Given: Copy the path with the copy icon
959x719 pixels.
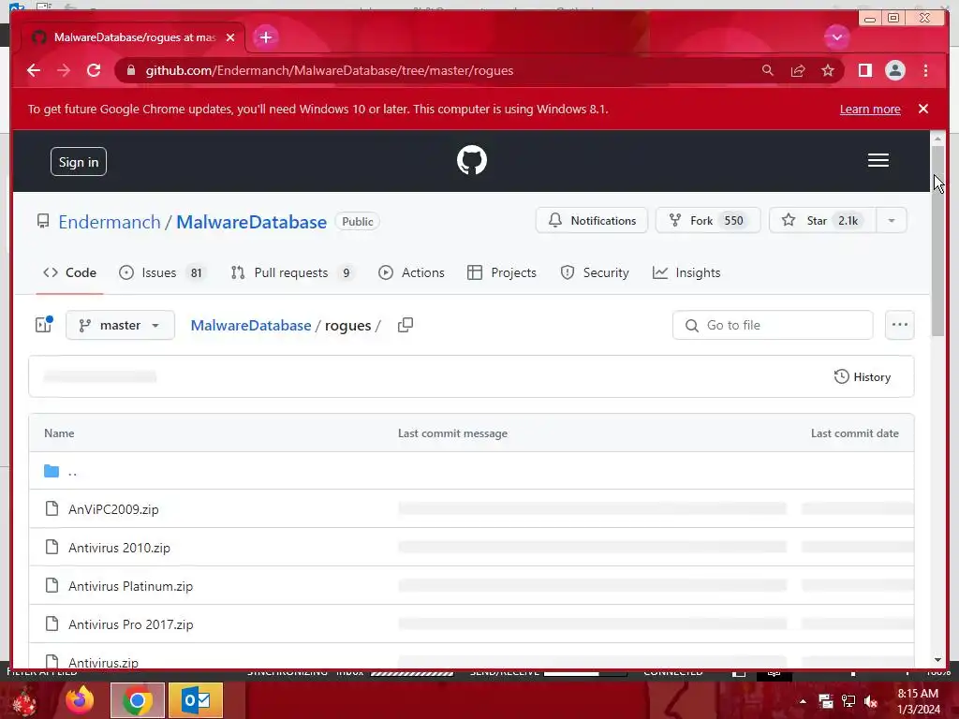Looking at the screenshot, I should (x=405, y=325).
